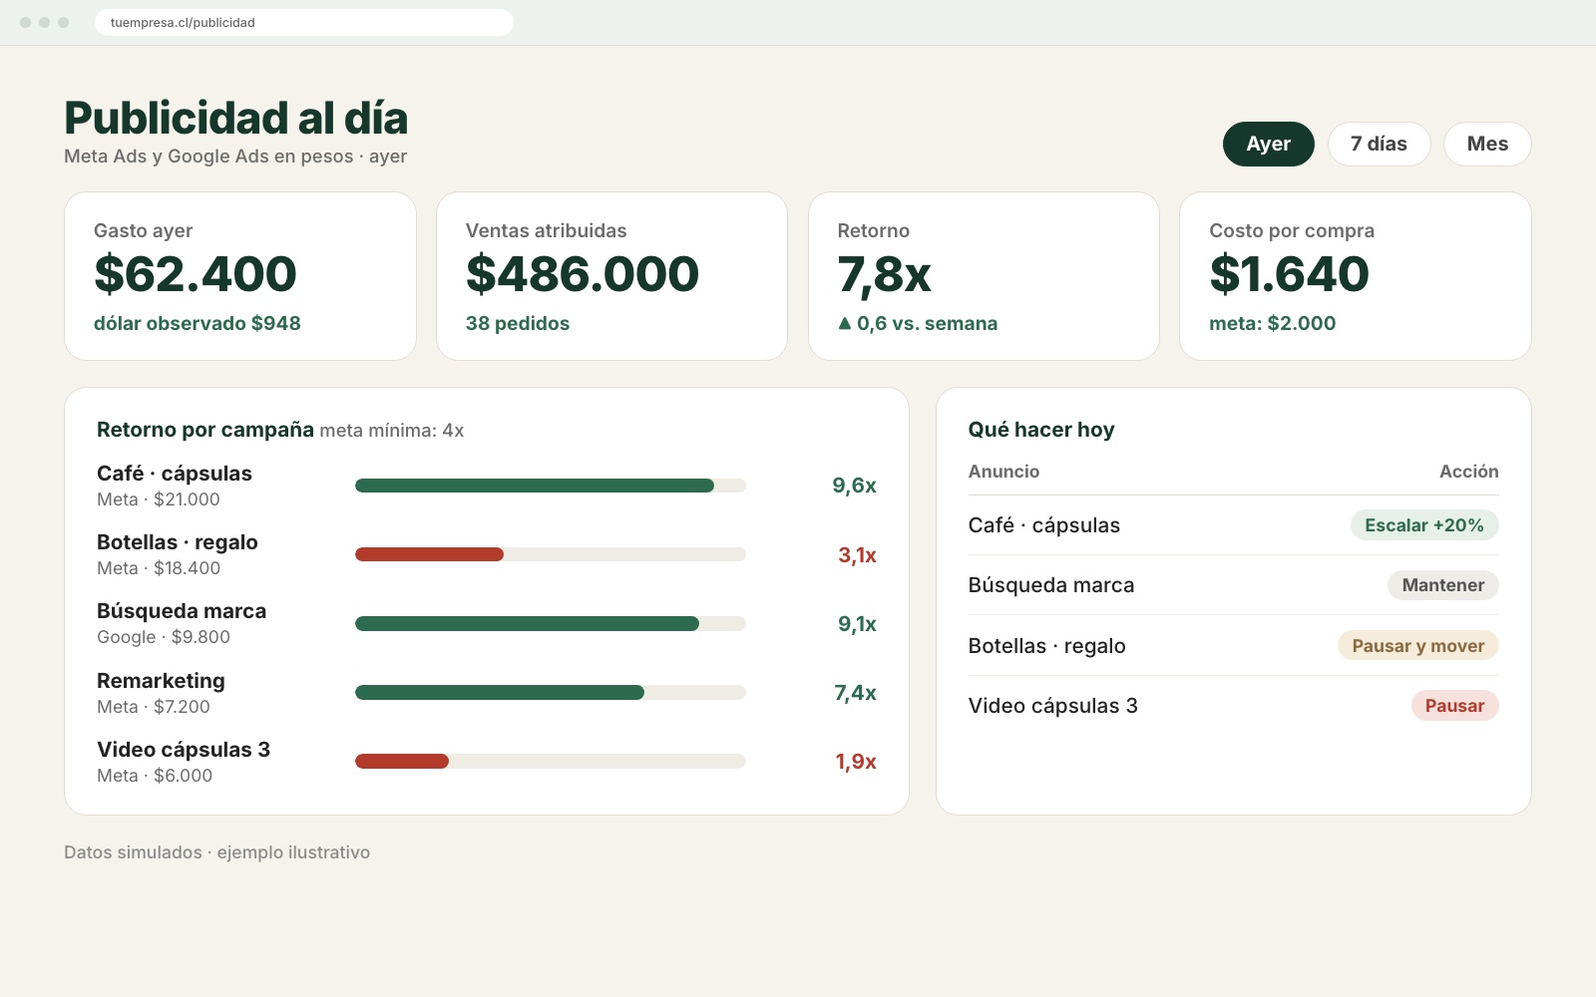Click the 1,9x return value

point(855,762)
